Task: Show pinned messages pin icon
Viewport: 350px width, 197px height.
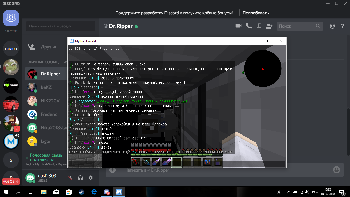Action: pos(259,26)
